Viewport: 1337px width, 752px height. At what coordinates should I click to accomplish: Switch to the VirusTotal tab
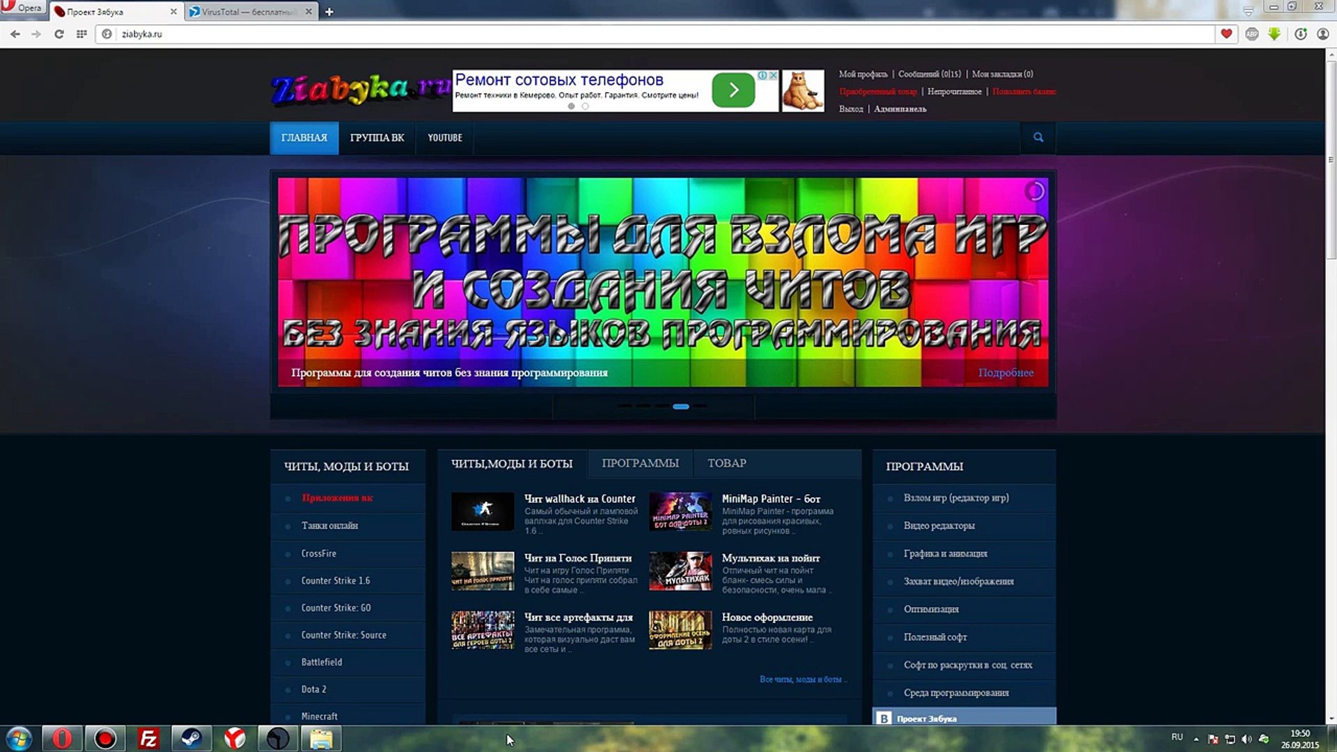click(249, 12)
